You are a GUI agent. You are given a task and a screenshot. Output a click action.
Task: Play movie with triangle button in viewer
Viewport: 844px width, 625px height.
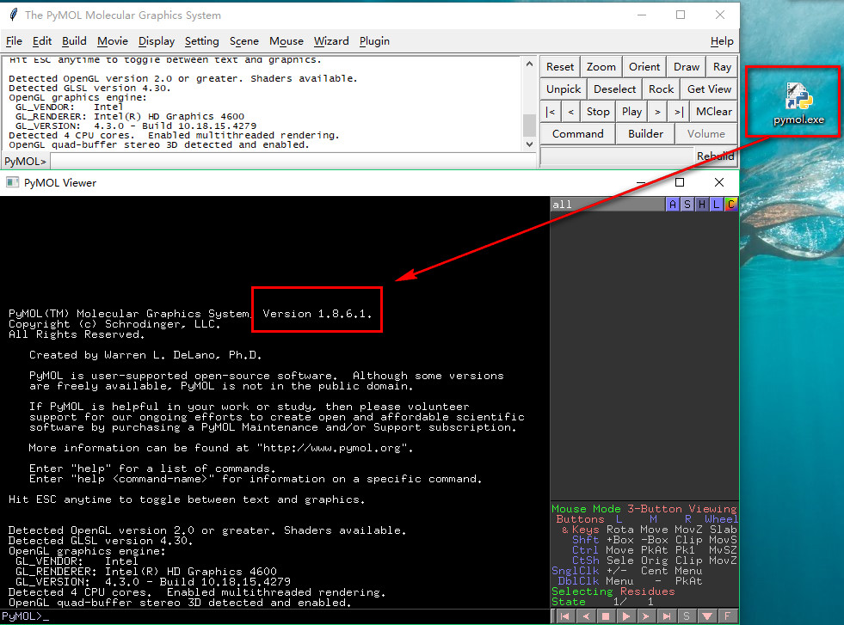pos(626,616)
